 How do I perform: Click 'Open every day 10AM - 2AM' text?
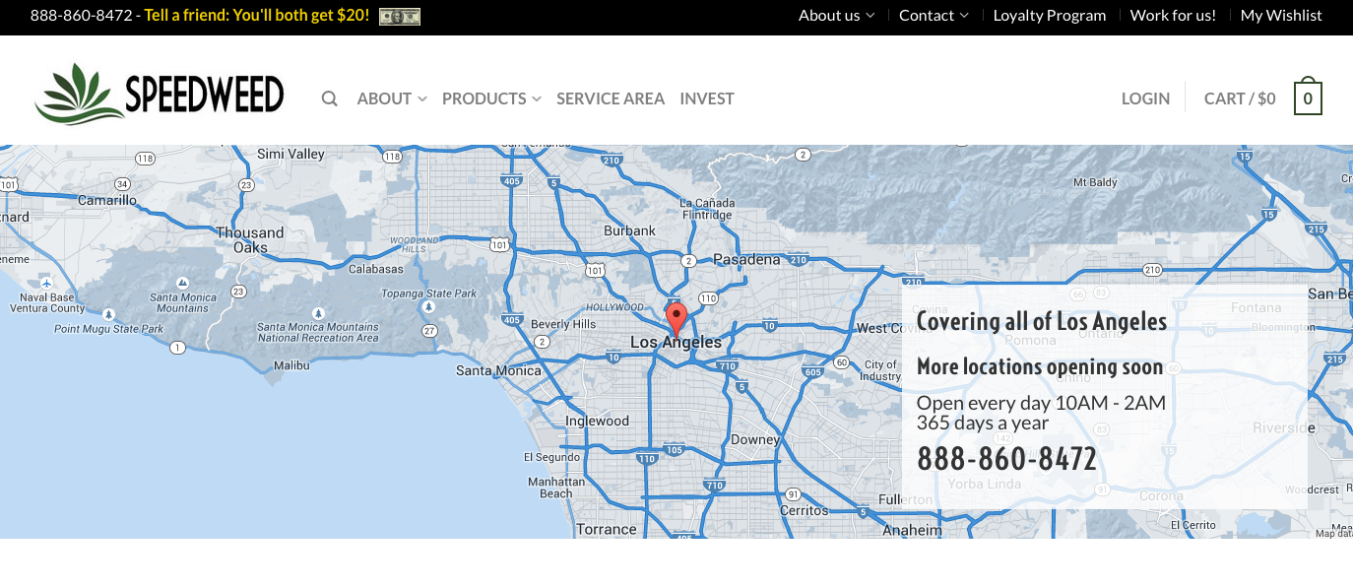[x=1041, y=403]
